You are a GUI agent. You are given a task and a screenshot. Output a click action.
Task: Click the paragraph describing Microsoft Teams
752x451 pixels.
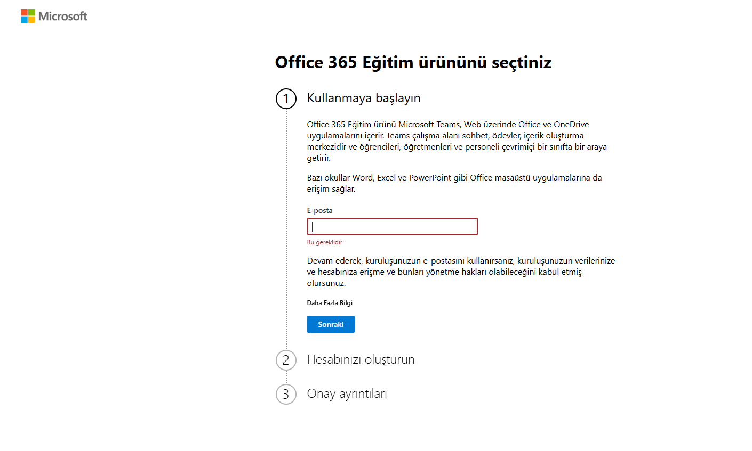[x=457, y=141]
